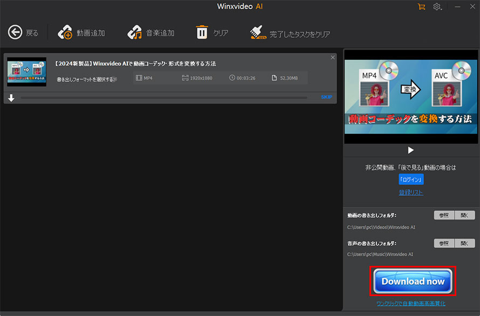This screenshot has height=316, width=480.
Task: Click the 1920x1080 resolution value
Action: point(201,78)
